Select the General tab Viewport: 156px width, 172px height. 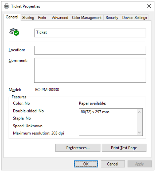pos(12,17)
